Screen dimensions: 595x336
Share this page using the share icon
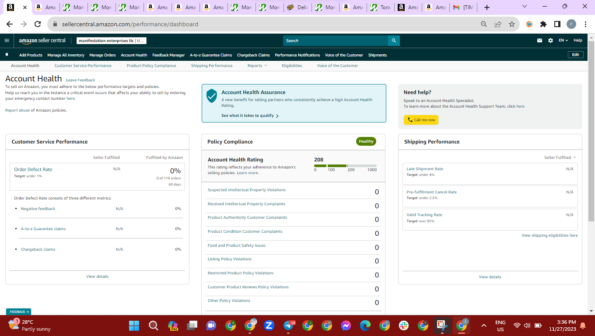point(498,24)
